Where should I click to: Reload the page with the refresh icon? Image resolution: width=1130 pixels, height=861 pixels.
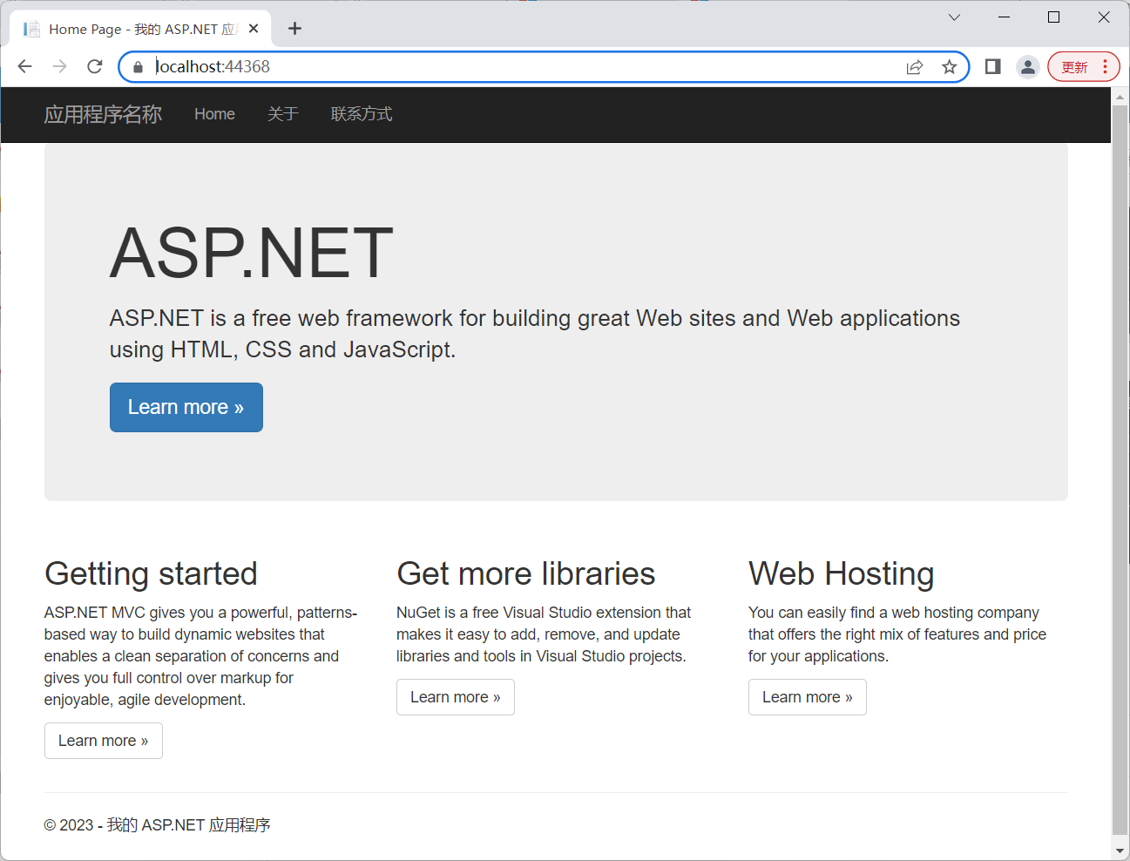(x=95, y=66)
